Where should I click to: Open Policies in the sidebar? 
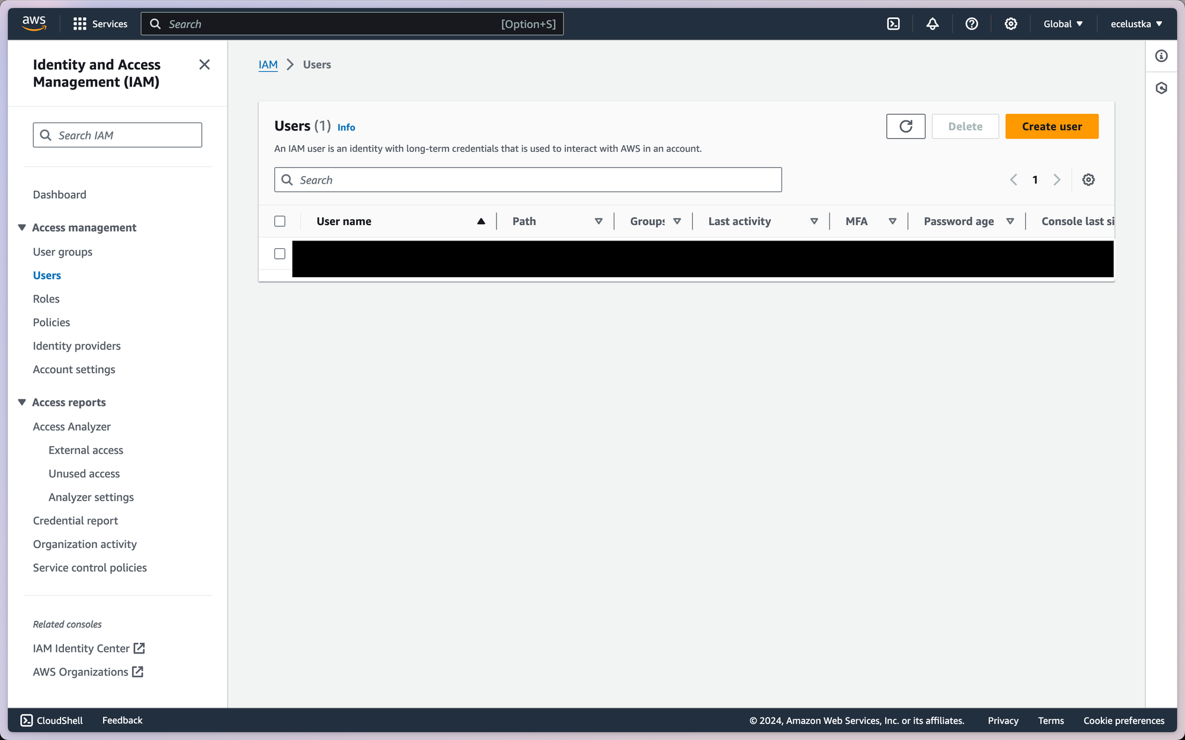[x=52, y=322]
